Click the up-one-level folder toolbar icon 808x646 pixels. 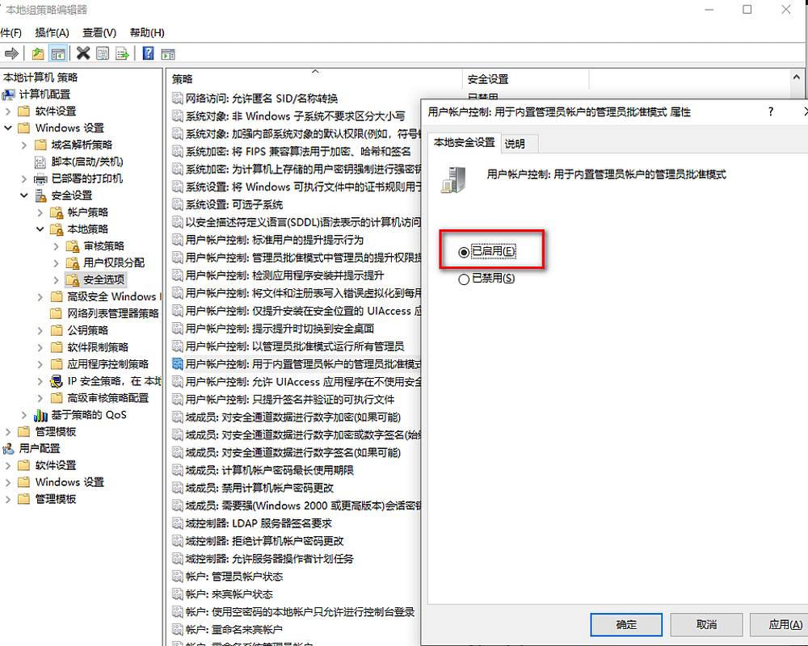(x=38, y=53)
